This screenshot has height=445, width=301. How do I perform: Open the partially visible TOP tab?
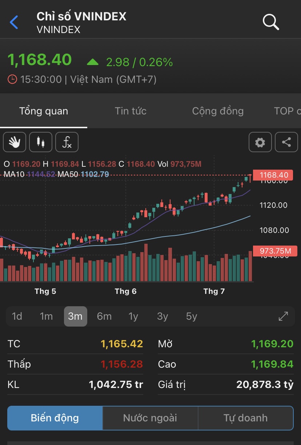click(287, 111)
